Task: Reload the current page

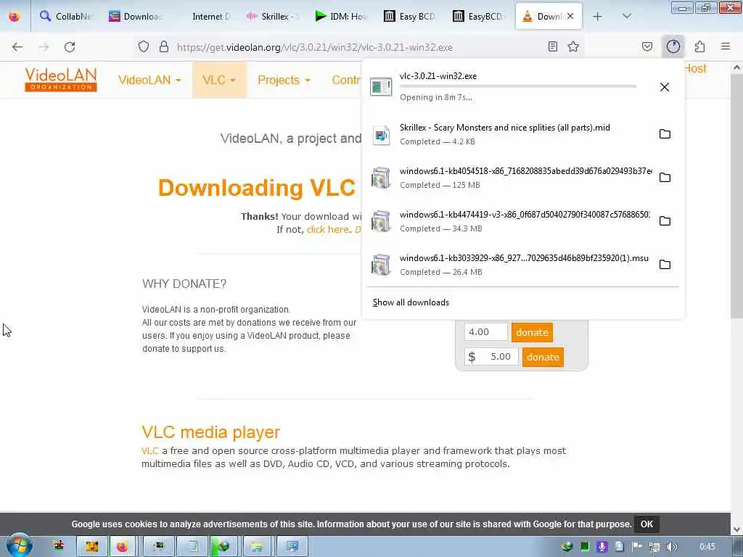Action: 70,47
